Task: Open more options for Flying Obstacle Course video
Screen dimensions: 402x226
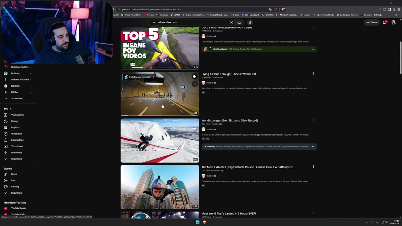Action: [x=313, y=167]
